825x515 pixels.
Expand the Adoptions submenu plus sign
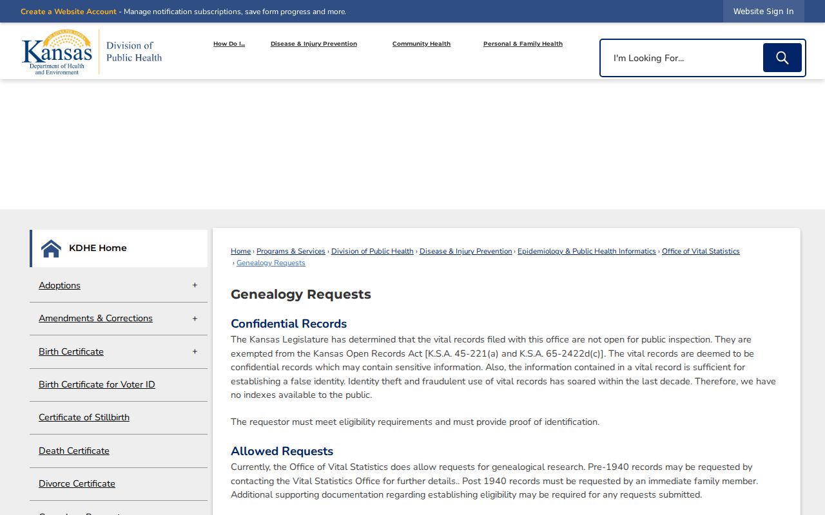point(195,285)
